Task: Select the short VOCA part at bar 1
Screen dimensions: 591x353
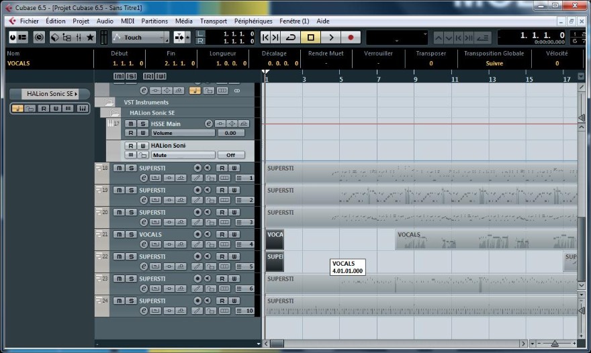Action: tap(275, 240)
